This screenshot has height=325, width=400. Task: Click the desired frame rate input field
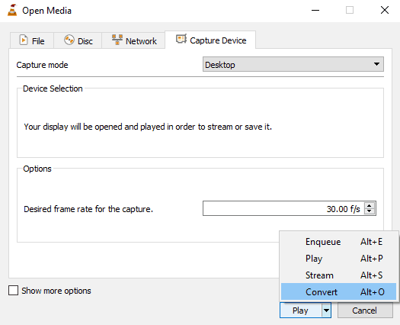coord(283,208)
